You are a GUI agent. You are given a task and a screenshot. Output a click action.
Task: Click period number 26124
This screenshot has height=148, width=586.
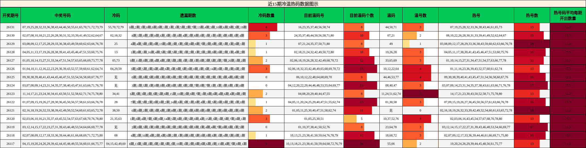click(10, 85)
